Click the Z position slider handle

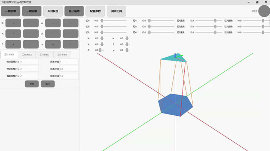(x=100, y=50)
